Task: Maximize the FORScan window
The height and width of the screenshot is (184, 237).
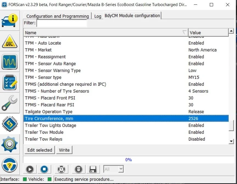Action: point(211,5)
